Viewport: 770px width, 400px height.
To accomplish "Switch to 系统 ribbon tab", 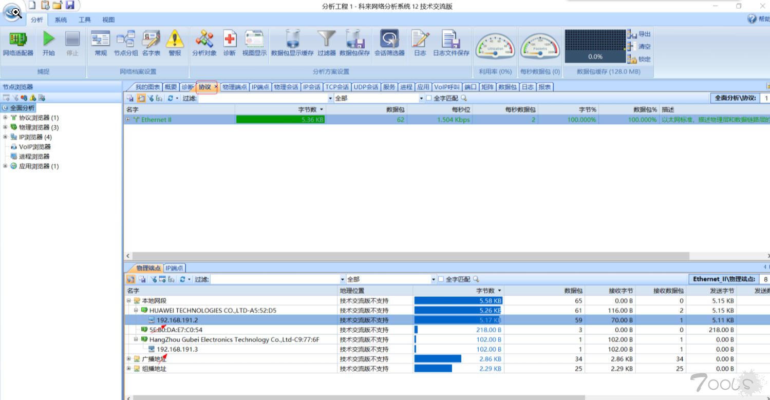I will coord(61,20).
